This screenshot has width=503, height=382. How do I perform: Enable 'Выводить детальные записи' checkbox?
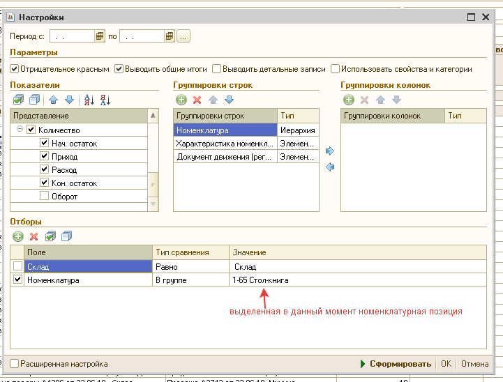(217, 69)
